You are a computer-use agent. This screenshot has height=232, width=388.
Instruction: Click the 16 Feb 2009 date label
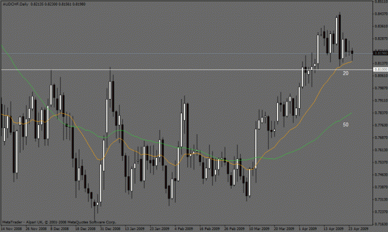(209, 228)
